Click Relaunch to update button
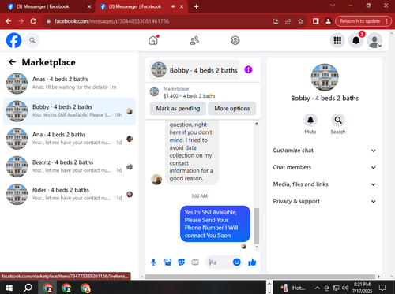The image size is (395, 294). click(x=359, y=21)
